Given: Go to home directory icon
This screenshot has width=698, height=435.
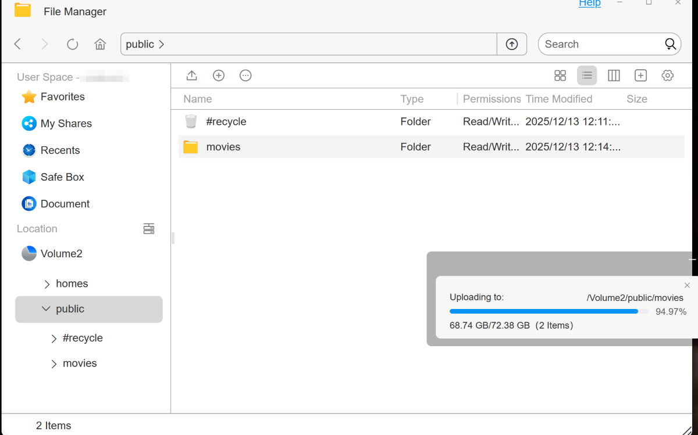Looking at the screenshot, I should [x=100, y=44].
